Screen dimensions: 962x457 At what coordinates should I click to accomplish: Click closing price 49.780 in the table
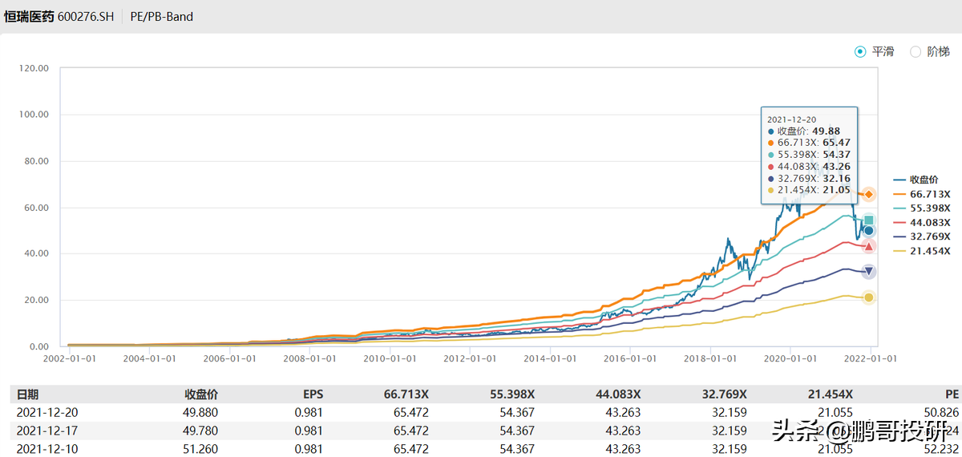pyautogui.click(x=201, y=430)
